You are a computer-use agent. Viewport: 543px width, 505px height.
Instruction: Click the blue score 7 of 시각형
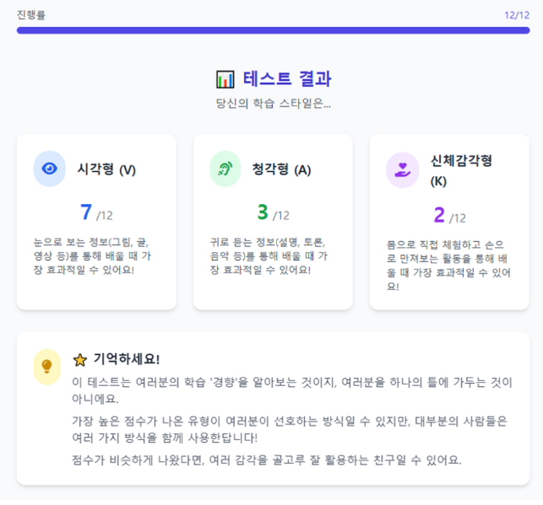85,212
